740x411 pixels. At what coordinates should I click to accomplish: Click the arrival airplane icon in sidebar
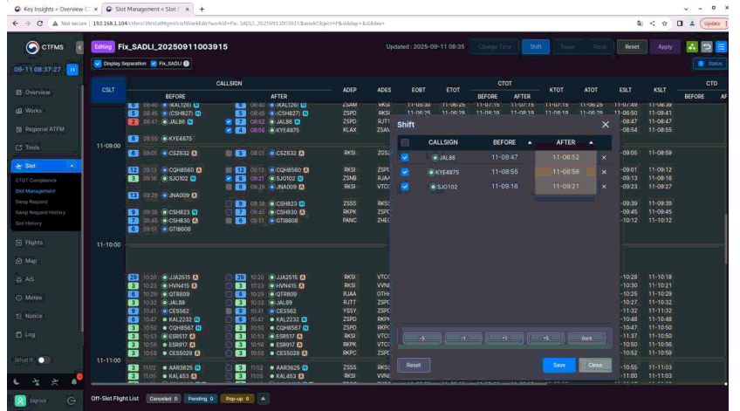(x=55, y=381)
